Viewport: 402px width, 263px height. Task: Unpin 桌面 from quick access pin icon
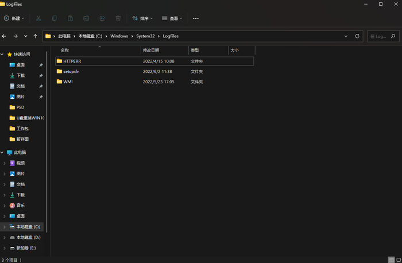click(x=41, y=65)
